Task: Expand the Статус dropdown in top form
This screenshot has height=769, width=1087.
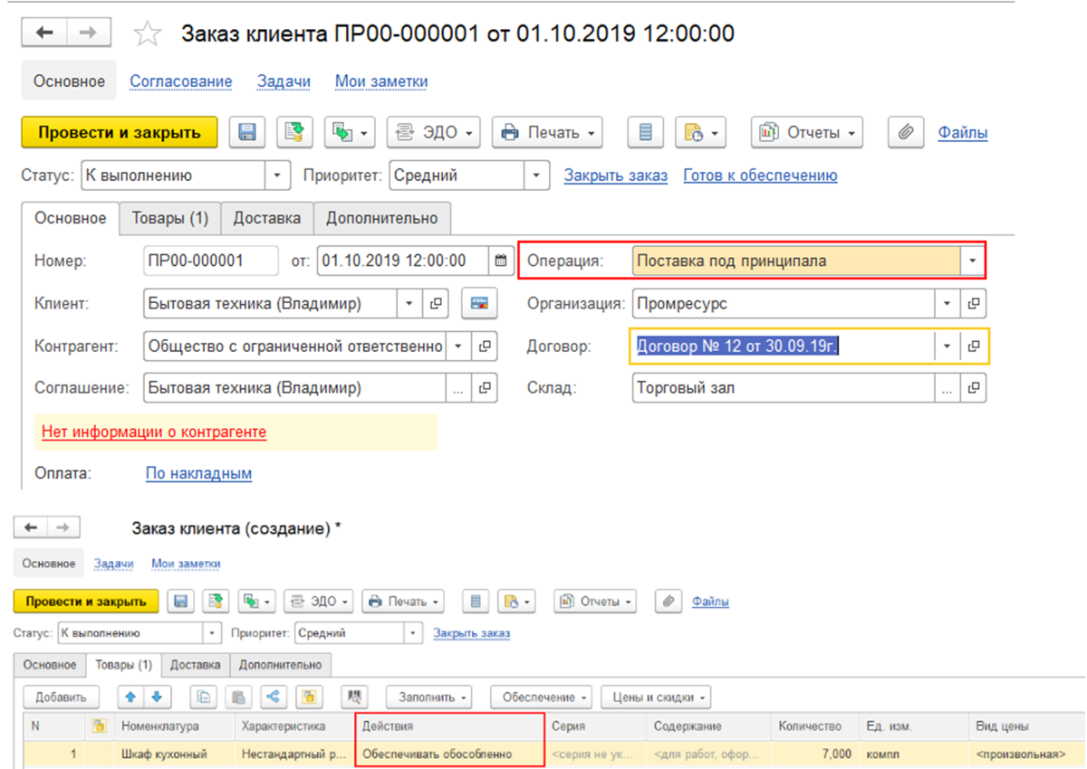Action: click(x=277, y=176)
